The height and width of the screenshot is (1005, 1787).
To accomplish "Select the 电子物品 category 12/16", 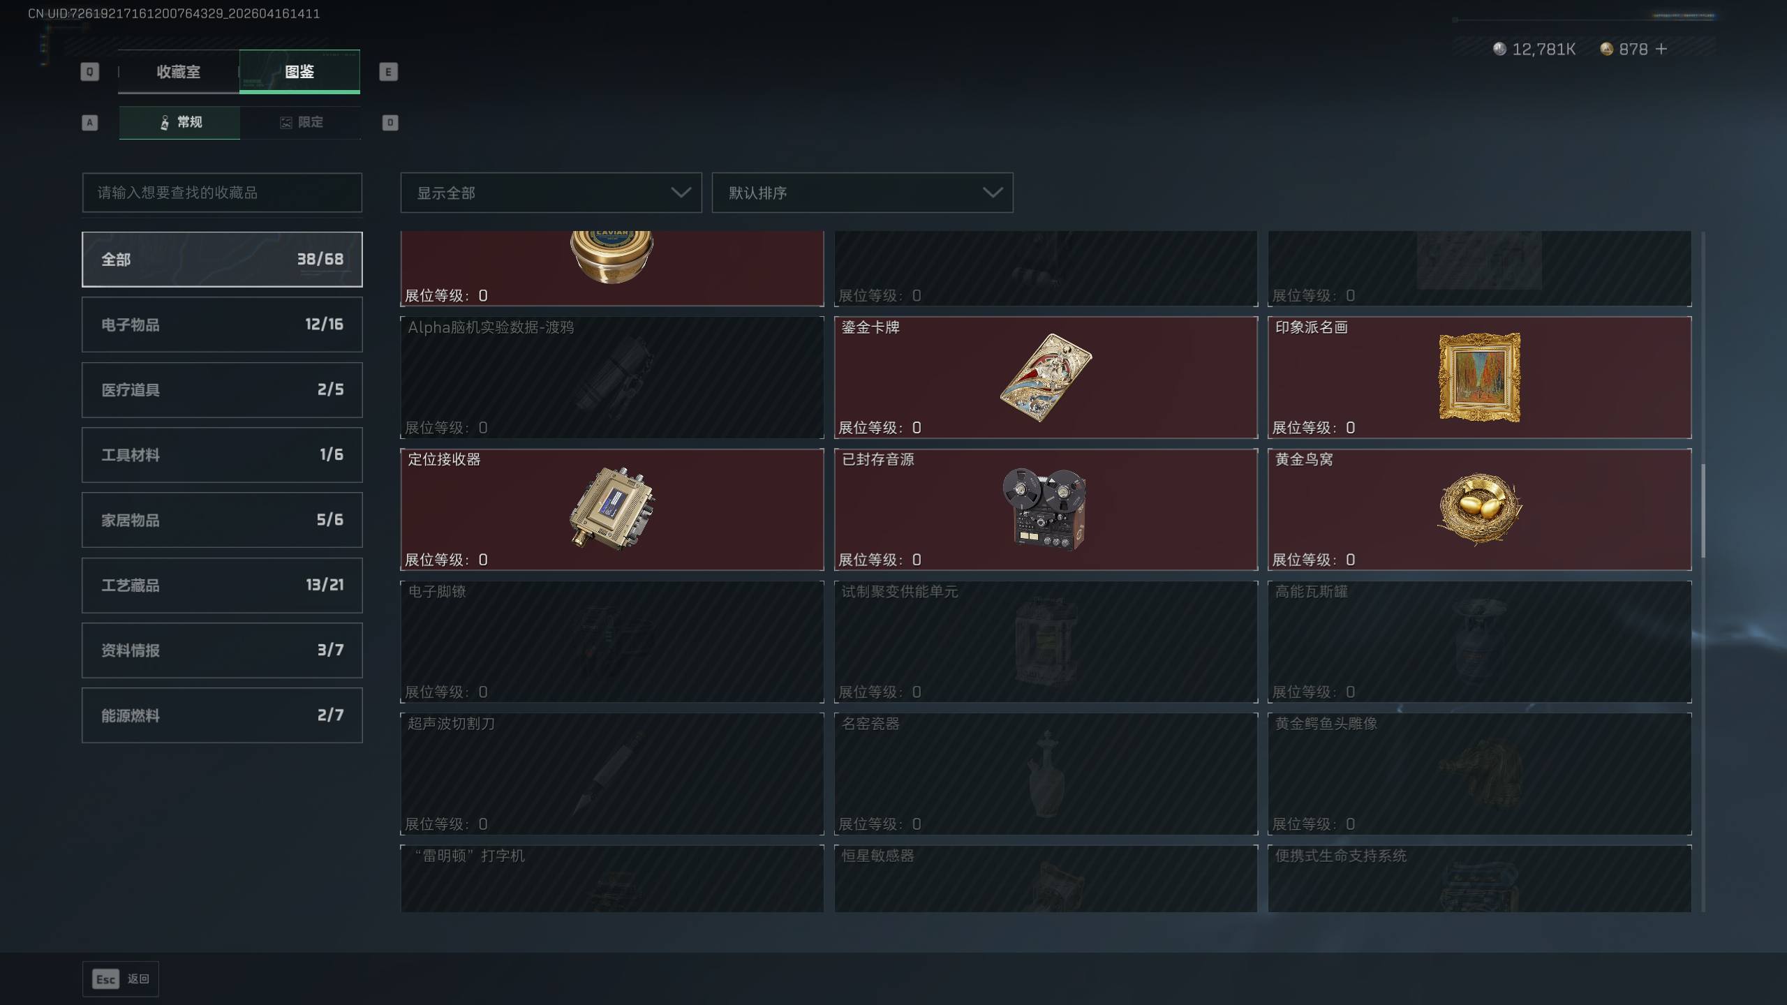I will pyautogui.click(x=222, y=325).
